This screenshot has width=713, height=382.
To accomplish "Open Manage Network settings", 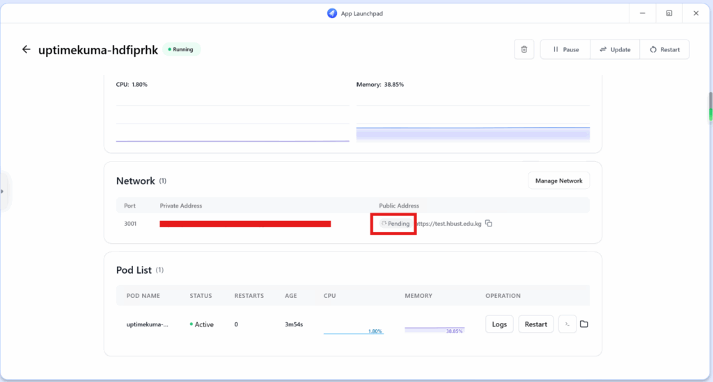I will coord(558,181).
